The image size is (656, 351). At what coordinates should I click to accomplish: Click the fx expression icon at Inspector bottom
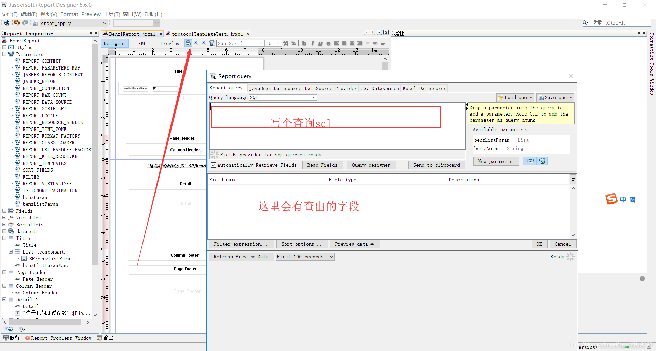tap(23, 329)
